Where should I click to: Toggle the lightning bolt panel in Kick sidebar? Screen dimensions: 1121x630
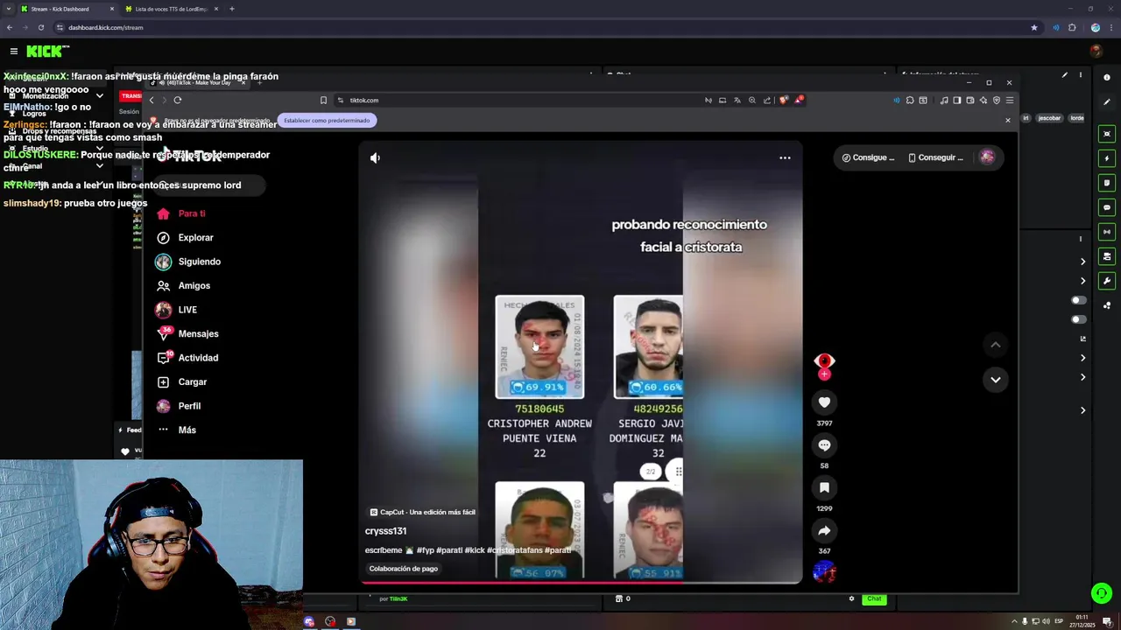click(x=1107, y=158)
